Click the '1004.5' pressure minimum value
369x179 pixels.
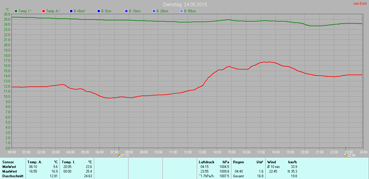tap(224, 167)
